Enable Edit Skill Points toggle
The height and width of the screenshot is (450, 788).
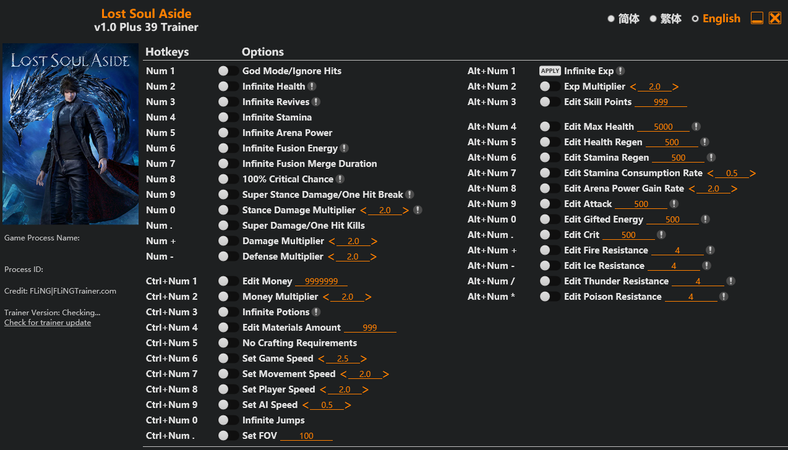point(550,102)
